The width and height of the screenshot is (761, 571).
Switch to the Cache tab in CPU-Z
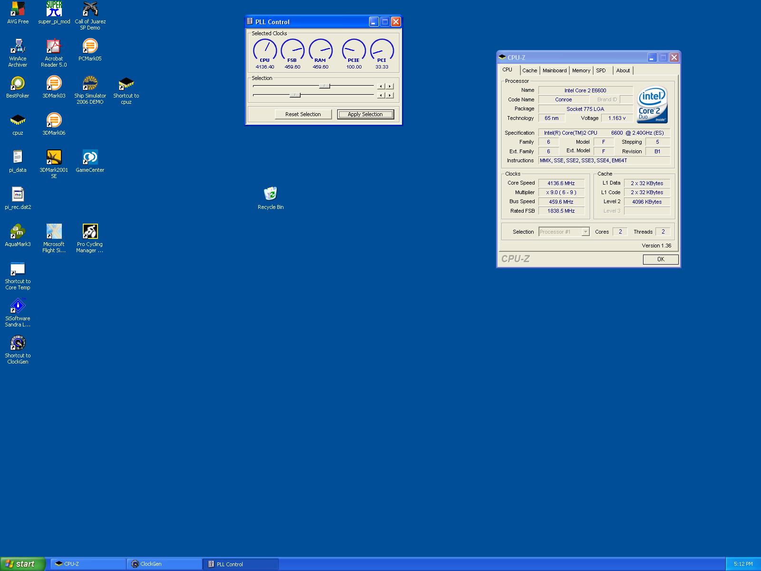529,70
